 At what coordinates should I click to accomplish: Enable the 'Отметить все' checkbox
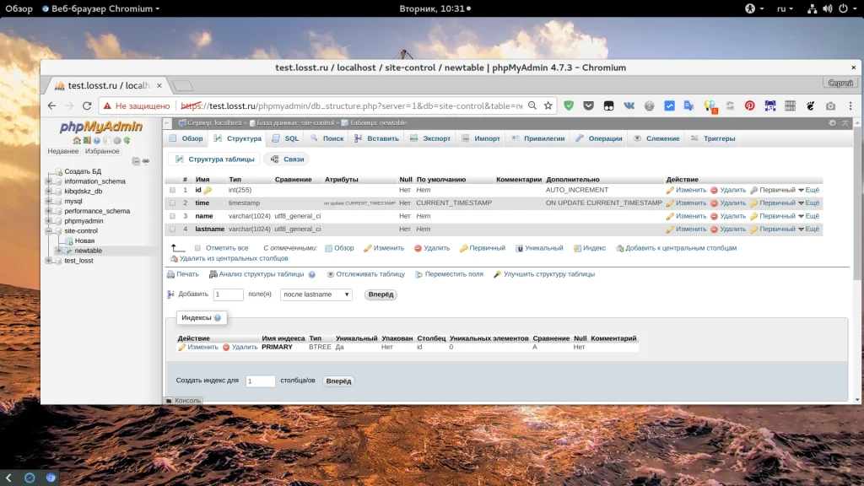[198, 248]
